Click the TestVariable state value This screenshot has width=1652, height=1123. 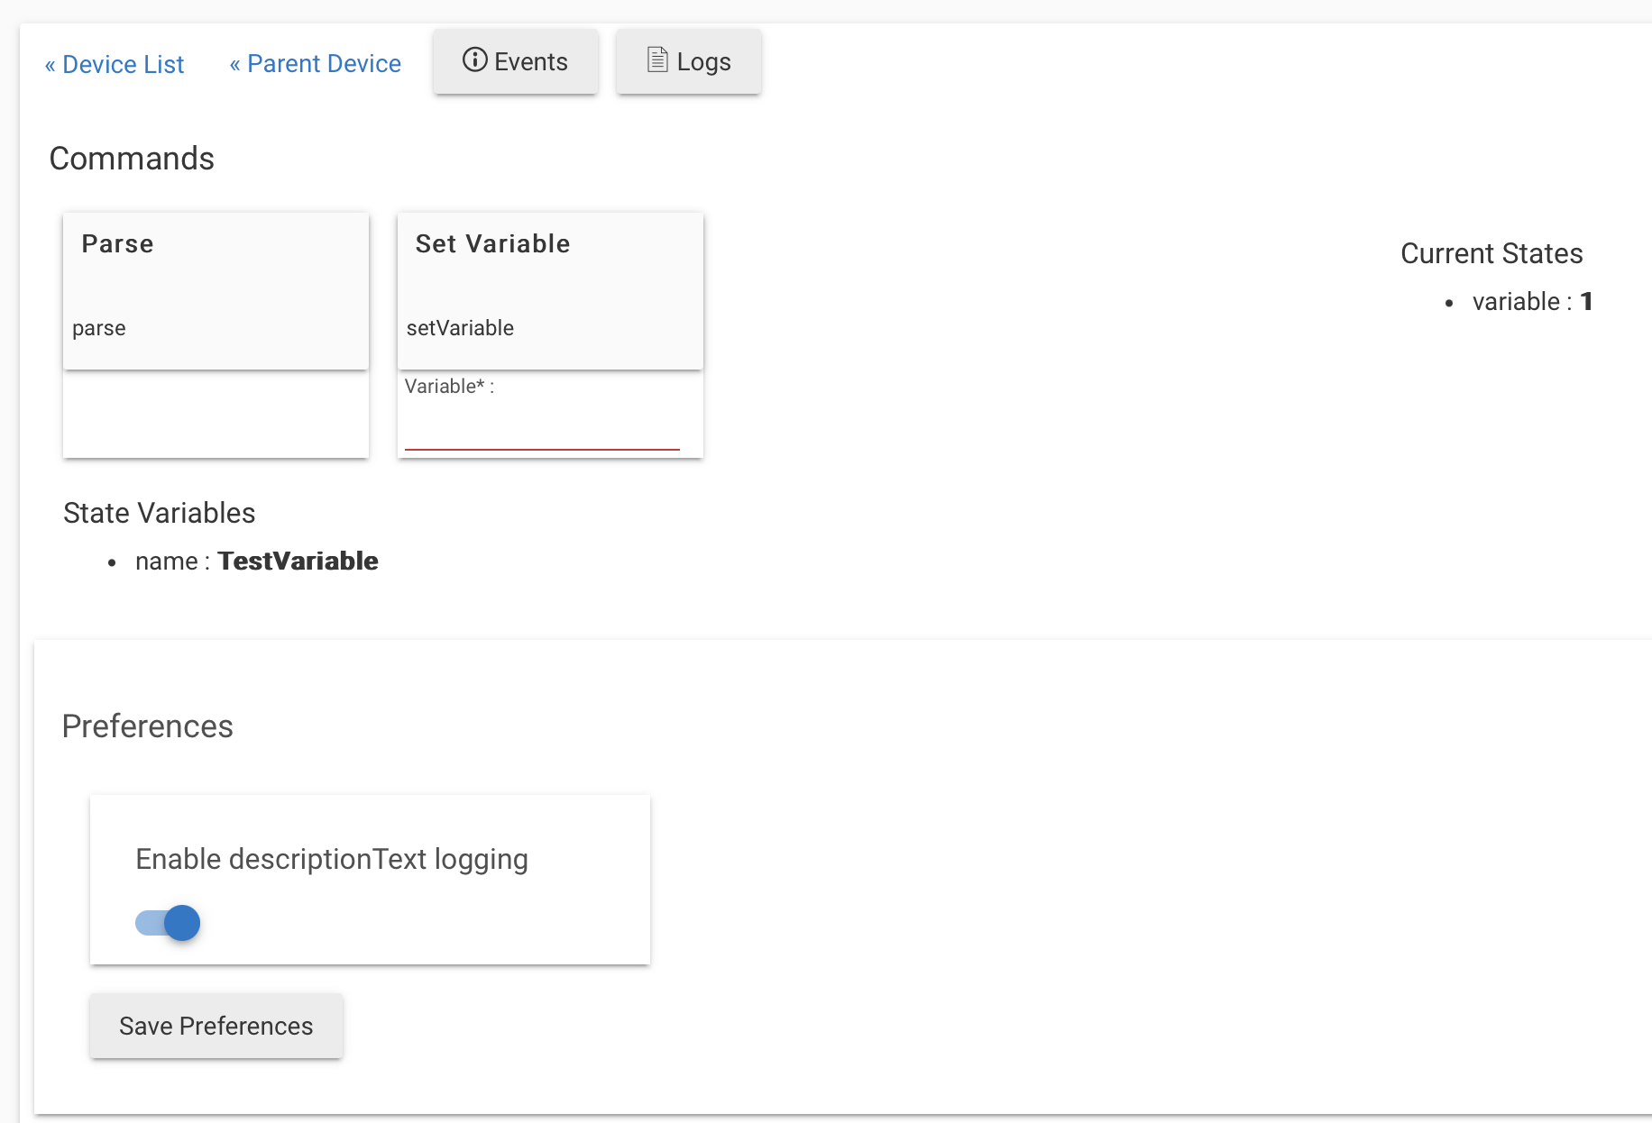coord(298,561)
